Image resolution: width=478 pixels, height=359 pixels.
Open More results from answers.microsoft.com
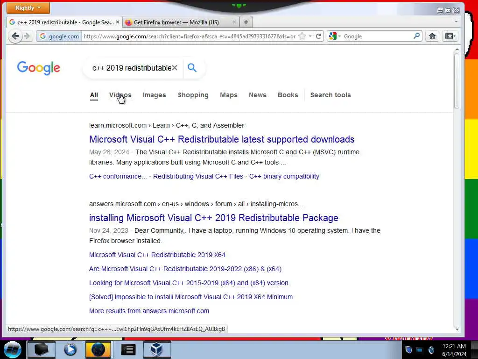click(x=149, y=311)
